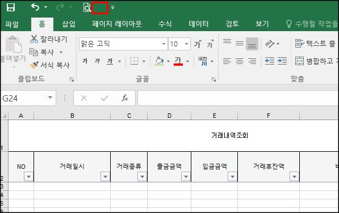The height and width of the screenshot is (213, 339).
Task: Open the 클립보드 dialog launcher
Action: point(72,80)
